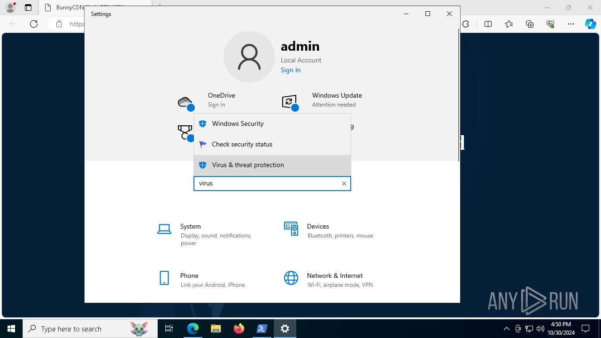Open Edge Settings and more menu
The image size is (601, 338).
571,24
